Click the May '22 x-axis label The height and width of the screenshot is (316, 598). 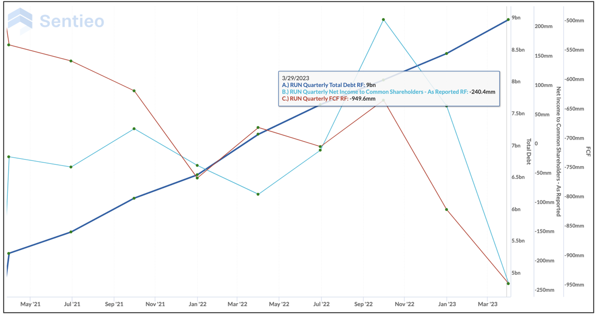click(x=279, y=304)
